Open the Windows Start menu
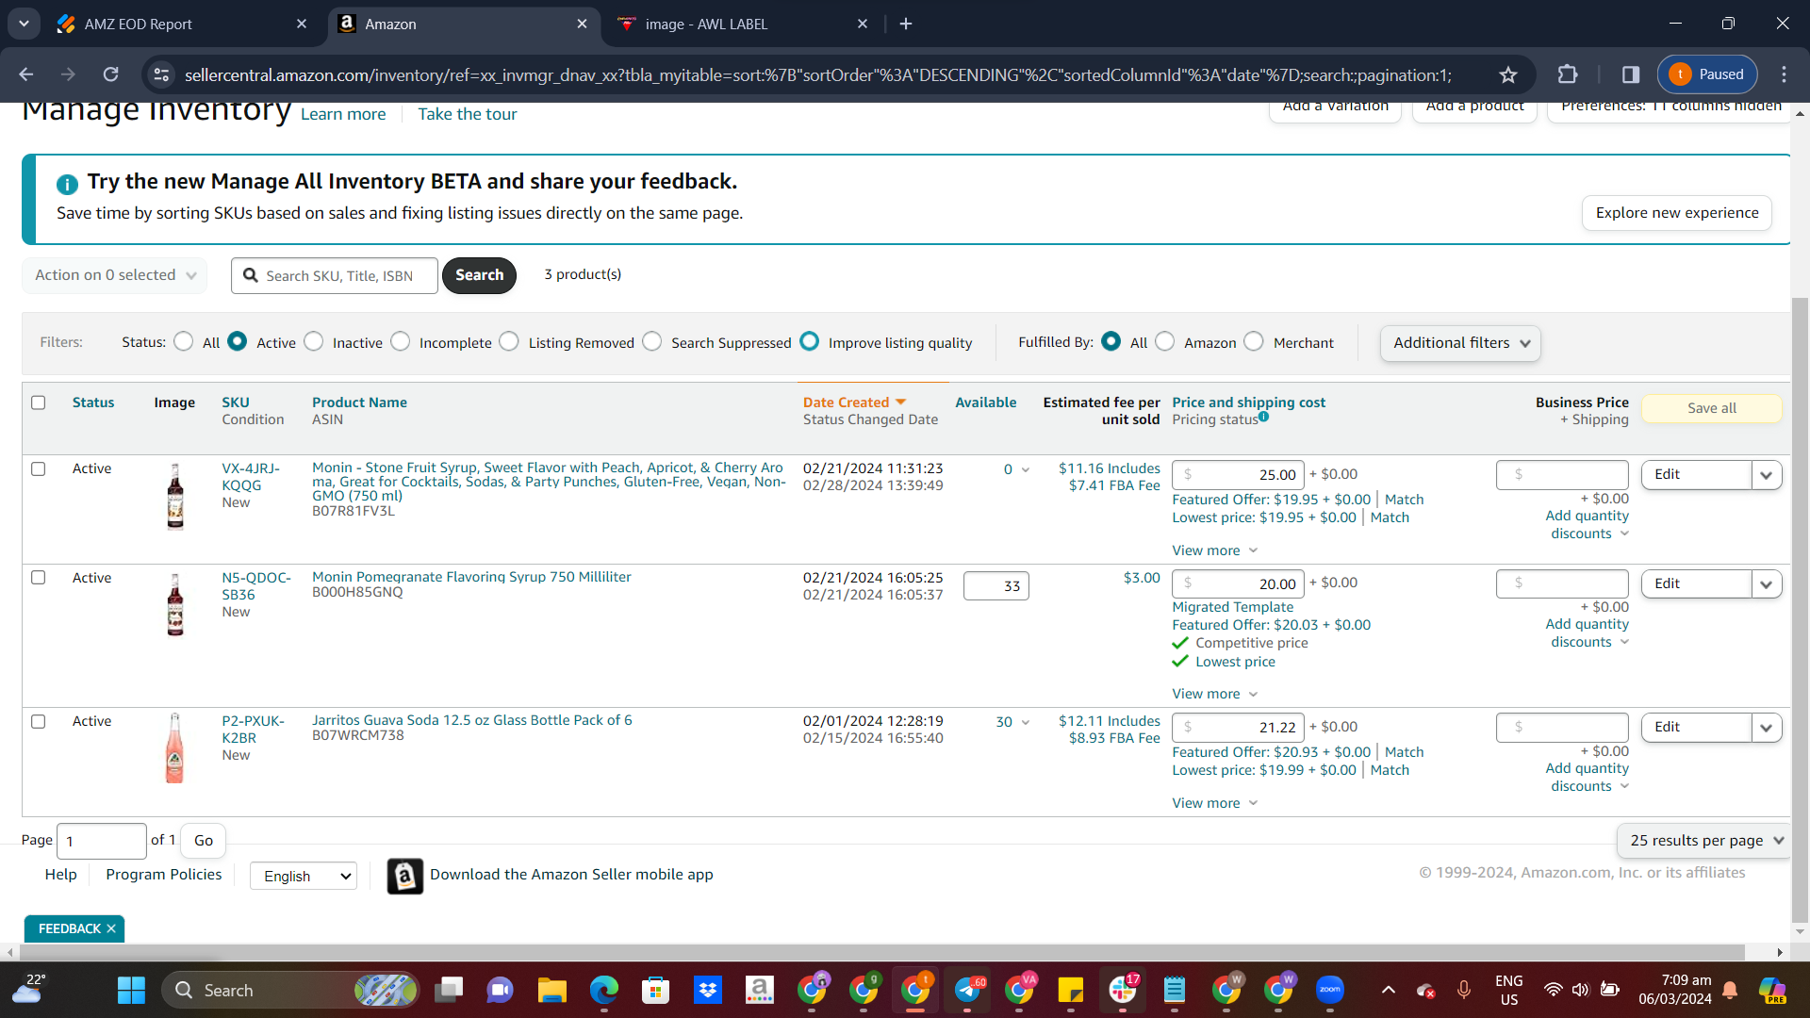This screenshot has width=1810, height=1018. tap(131, 990)
